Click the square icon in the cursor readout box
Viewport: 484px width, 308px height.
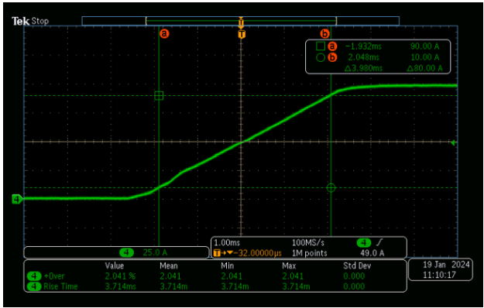pos(321,46)
